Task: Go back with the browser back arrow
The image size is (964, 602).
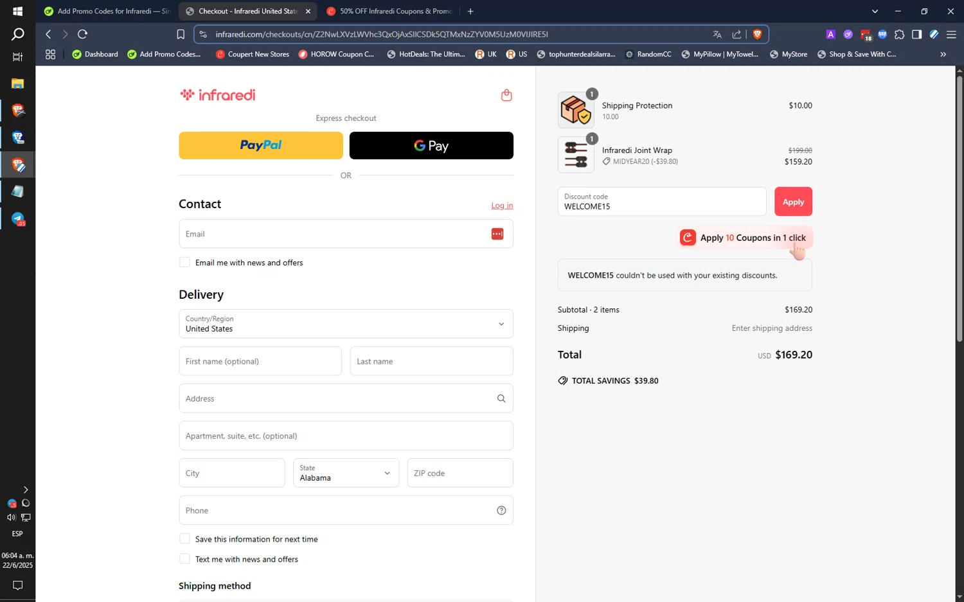Action: (x=48, y=34)
